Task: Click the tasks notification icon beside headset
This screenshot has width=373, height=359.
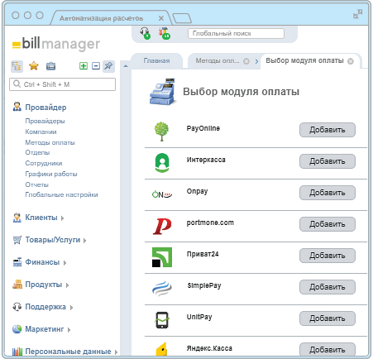Action: pos(165,33)
